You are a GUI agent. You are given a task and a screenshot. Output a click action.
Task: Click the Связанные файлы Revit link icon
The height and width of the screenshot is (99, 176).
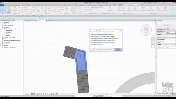[x=2, y=47]
